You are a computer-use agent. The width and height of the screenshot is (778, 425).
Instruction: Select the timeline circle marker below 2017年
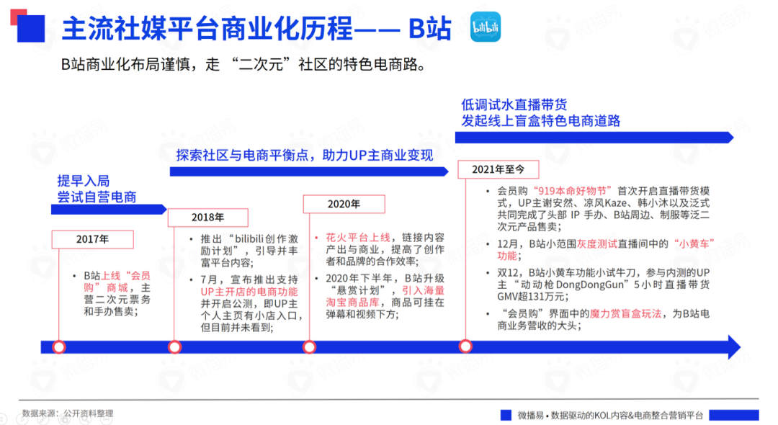59,347
